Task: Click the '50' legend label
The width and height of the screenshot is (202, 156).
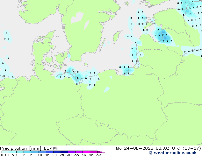Action: point(98,155)
